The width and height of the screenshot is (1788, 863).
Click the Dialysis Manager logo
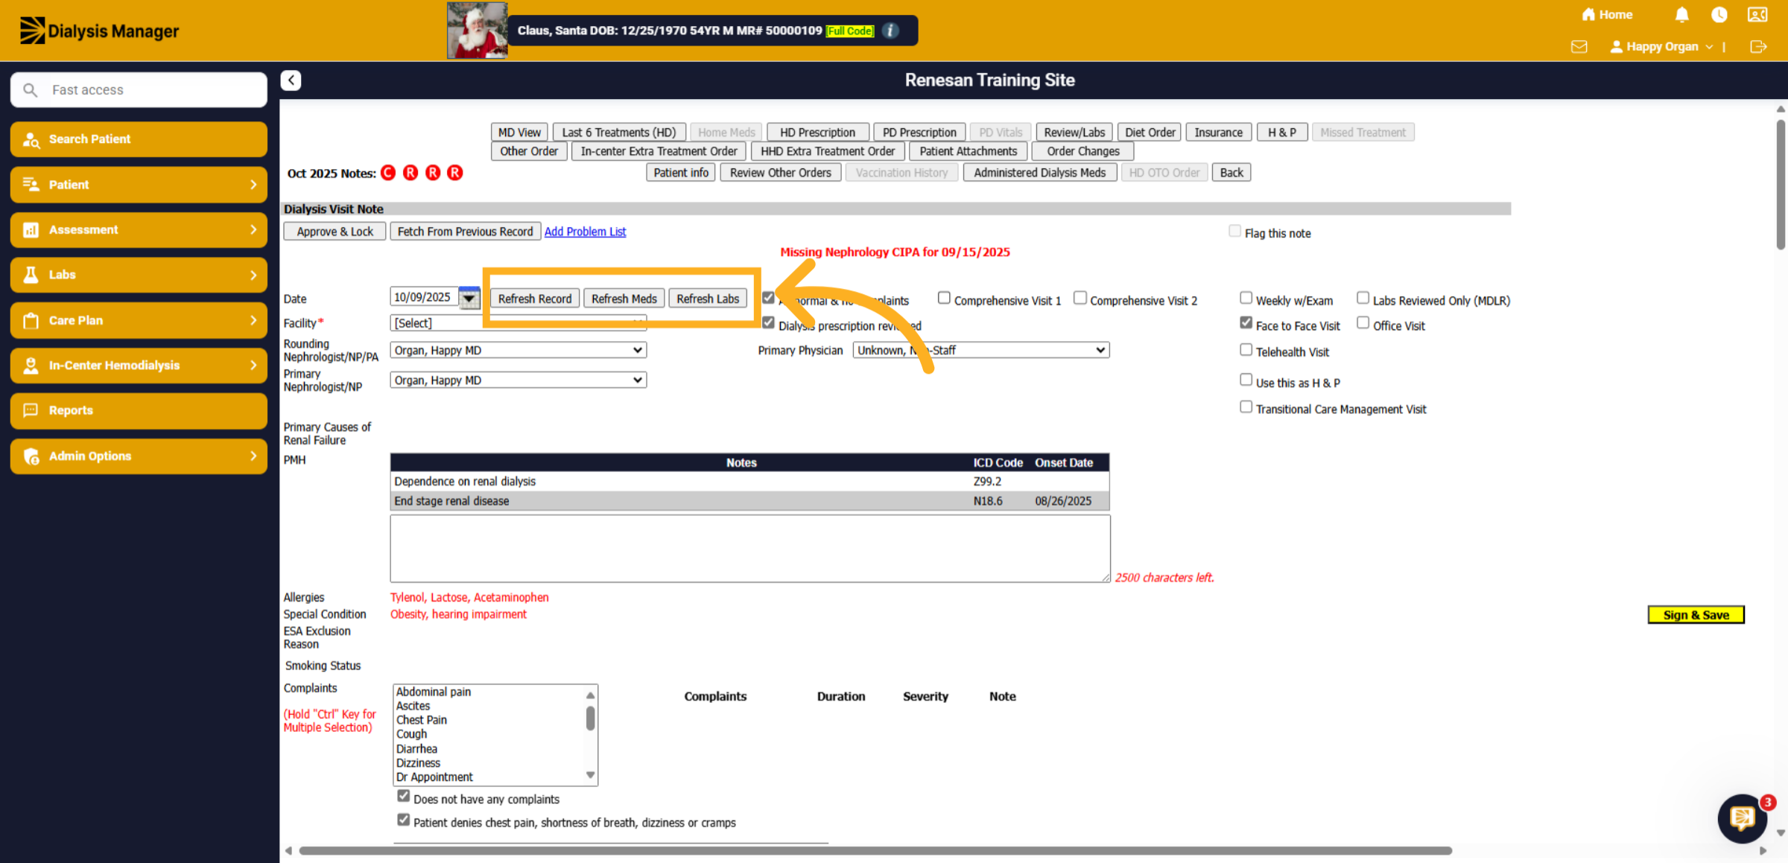click(99, 31)
